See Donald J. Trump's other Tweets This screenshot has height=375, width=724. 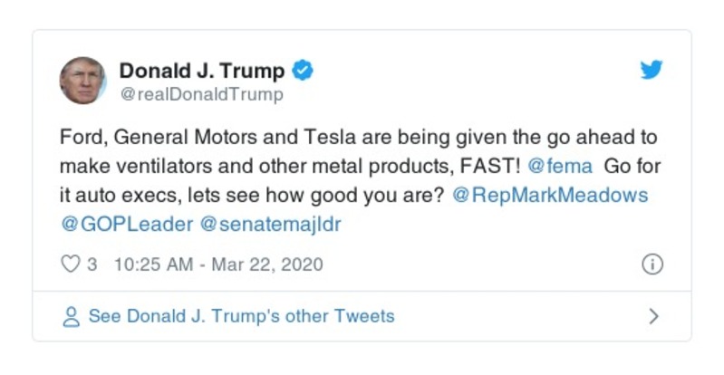241,317
